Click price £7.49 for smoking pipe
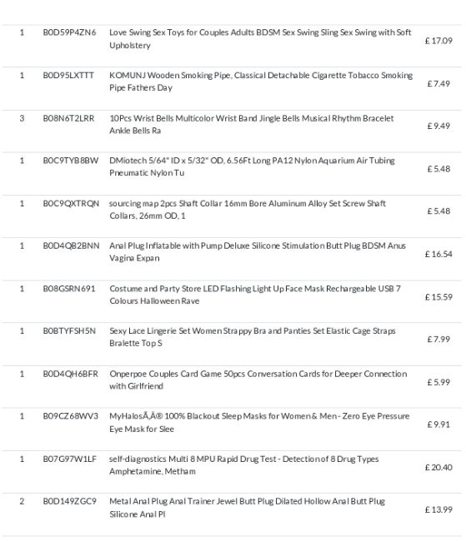Screen dimensions: 466x541 438,83
